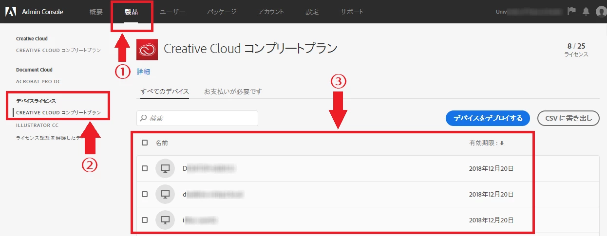Open the ユーザー tab

point(172,12)
